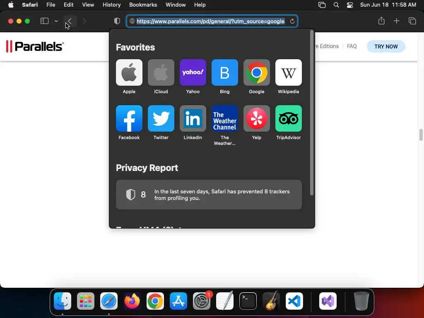The image size is (424, 318).
Task: Open the Yahoo favorite
Action: [193, 72]
